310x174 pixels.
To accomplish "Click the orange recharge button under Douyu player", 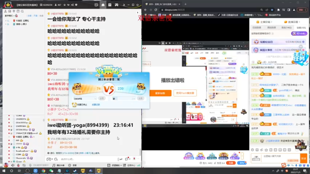I will coord(231,163).
